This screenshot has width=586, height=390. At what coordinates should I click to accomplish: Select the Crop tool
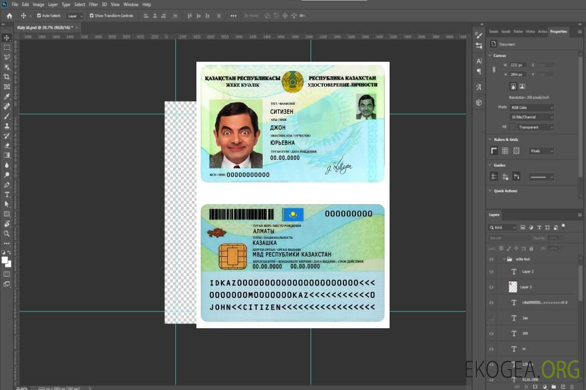click(x=7, y=77)
